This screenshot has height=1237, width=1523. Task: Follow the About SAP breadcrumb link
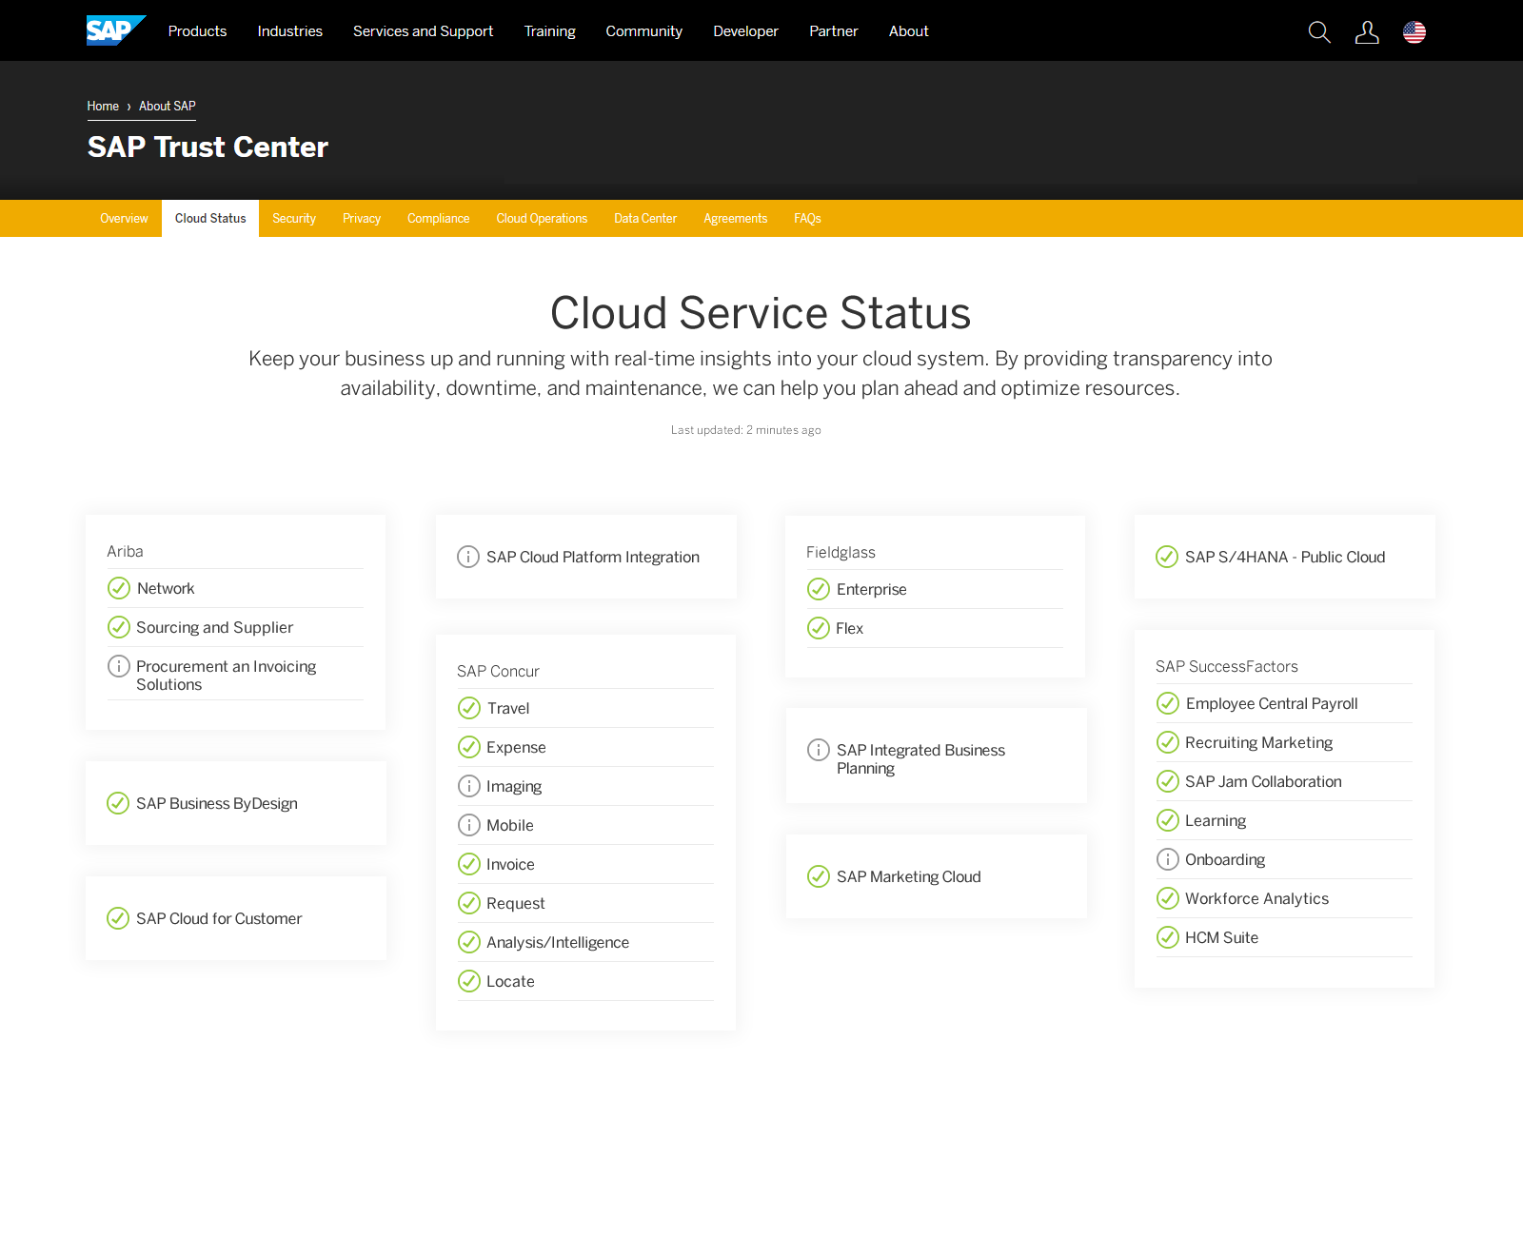click(x=168, y=107)
